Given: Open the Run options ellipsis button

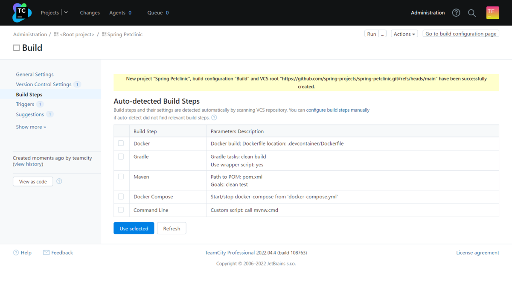Looking at the screenshot, I should coord(383,34).
